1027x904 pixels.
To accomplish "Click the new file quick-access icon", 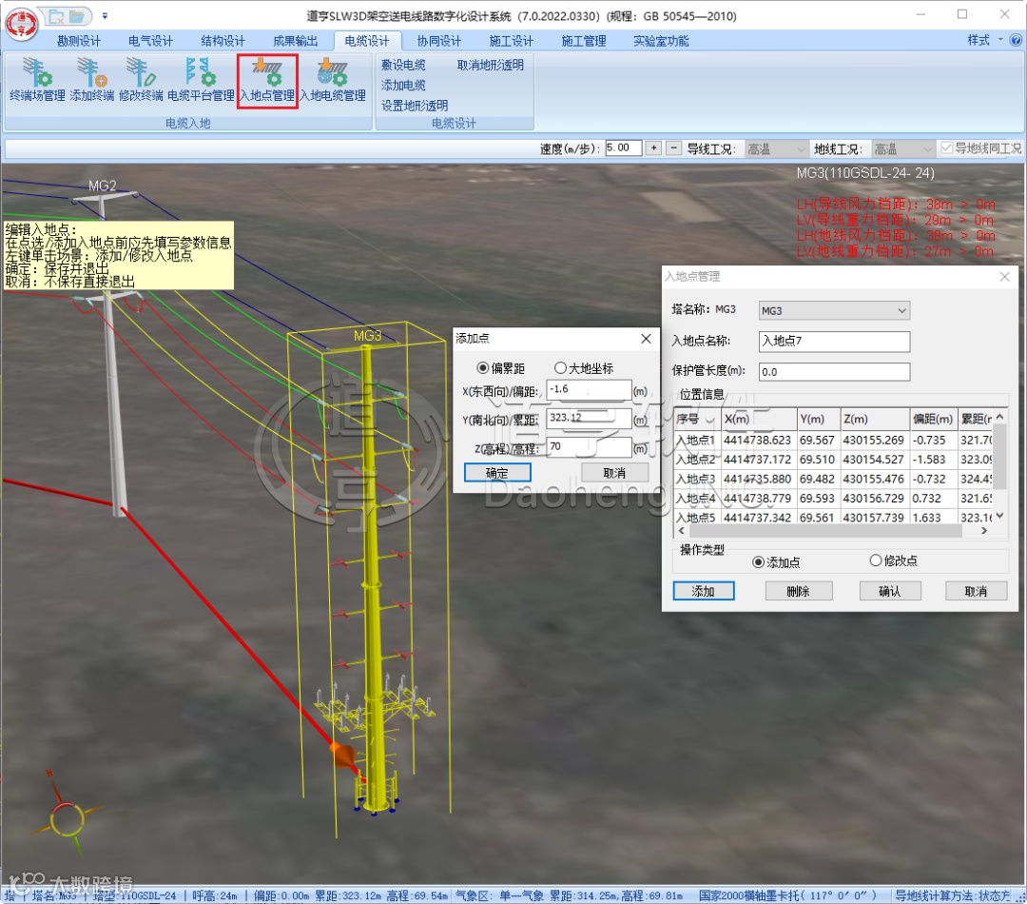I will 56,15.
